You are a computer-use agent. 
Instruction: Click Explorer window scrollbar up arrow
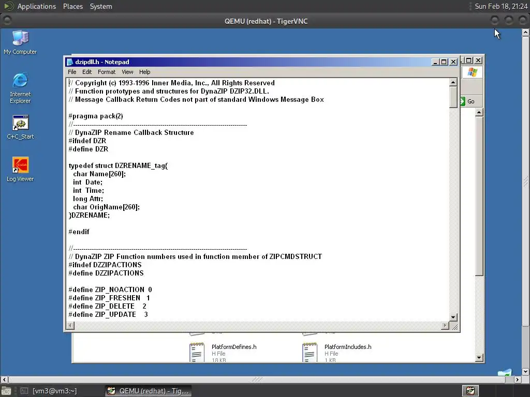pos(479,112)
